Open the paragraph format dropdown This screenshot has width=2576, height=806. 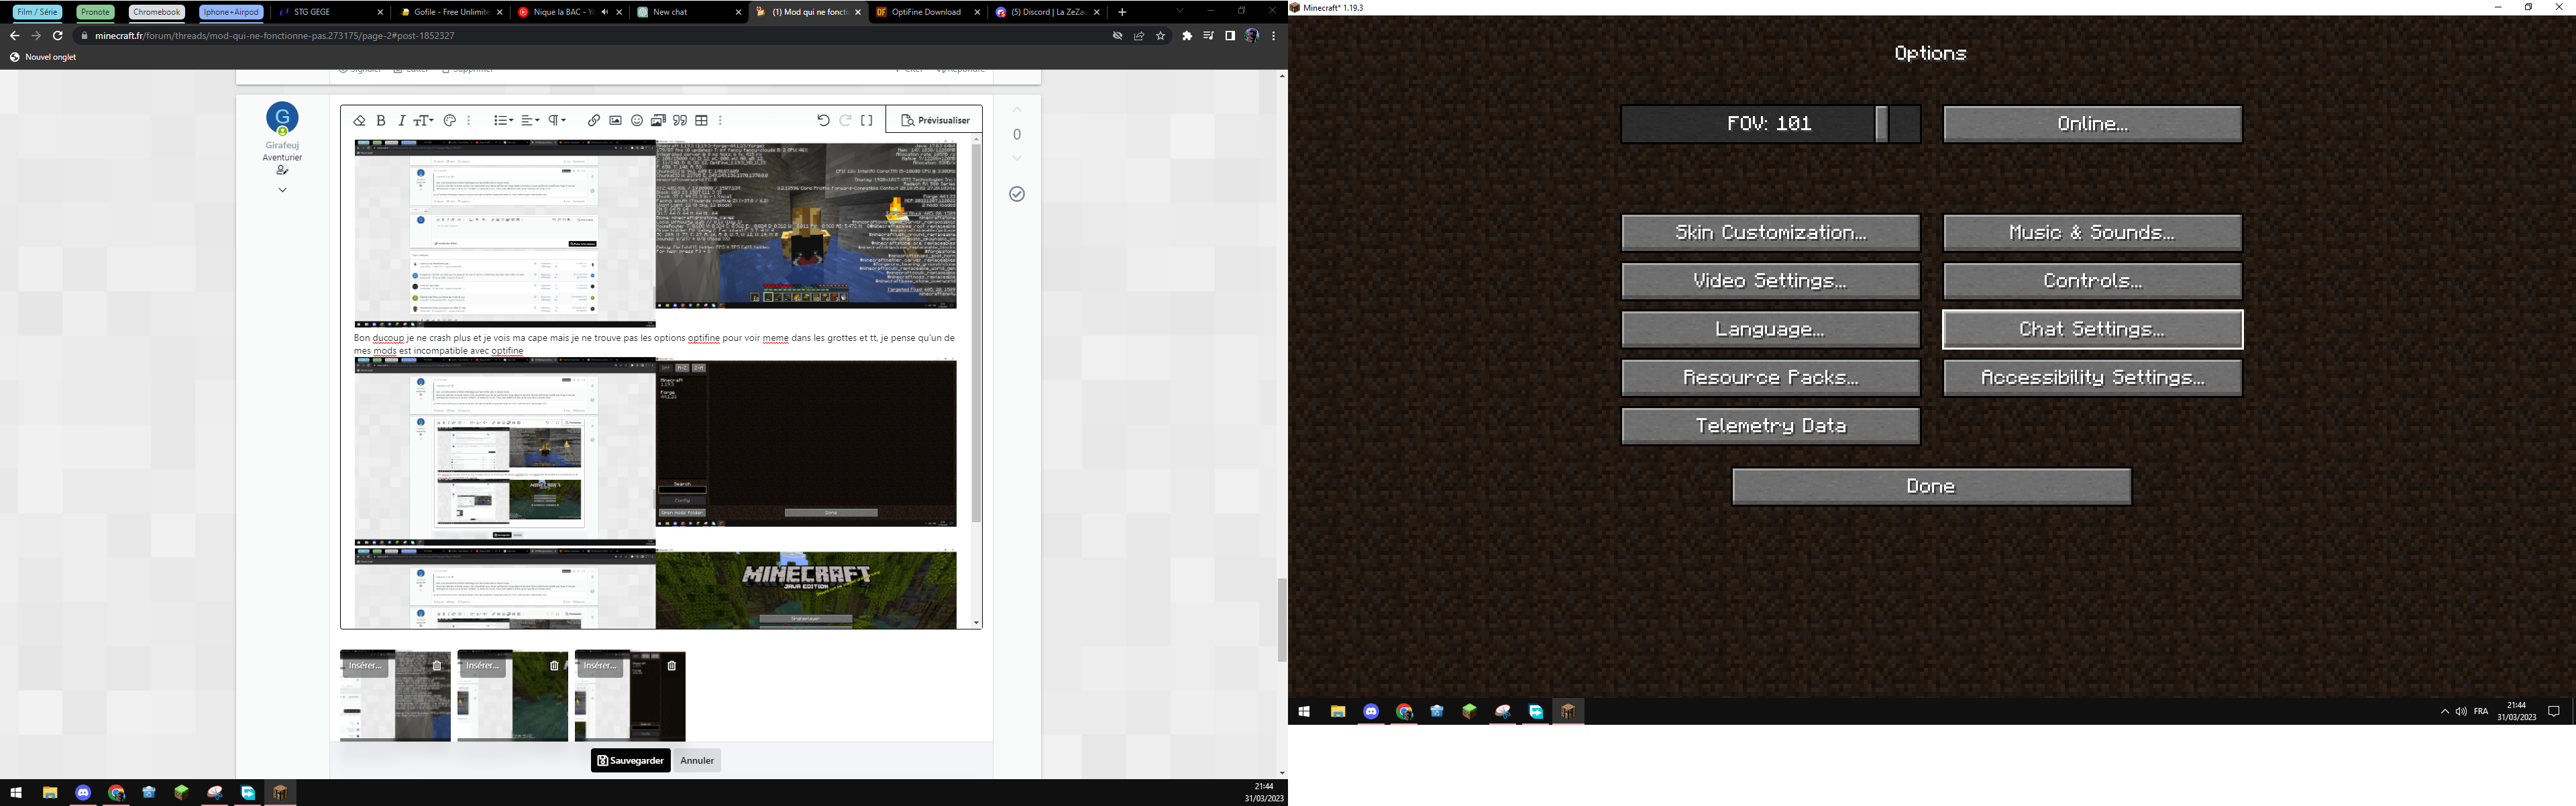(557, 120)
